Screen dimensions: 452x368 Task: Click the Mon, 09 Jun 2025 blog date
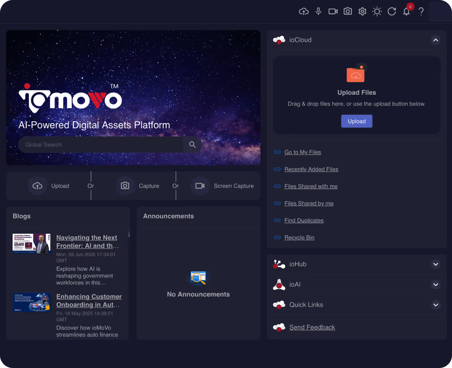[86, 258]
